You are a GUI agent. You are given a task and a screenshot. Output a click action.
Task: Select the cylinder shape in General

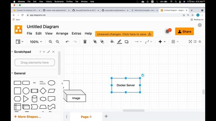[34, 99]
